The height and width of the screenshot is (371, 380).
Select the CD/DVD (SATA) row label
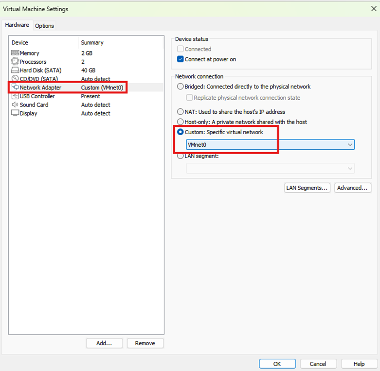(x=39, y=79)
